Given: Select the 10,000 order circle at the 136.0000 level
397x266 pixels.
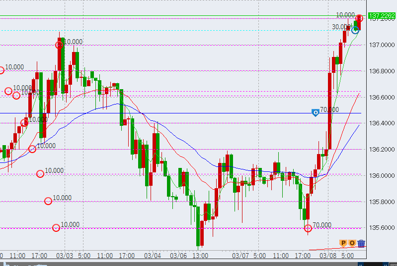Looking at the screenshot, I should tap(40, 174).
